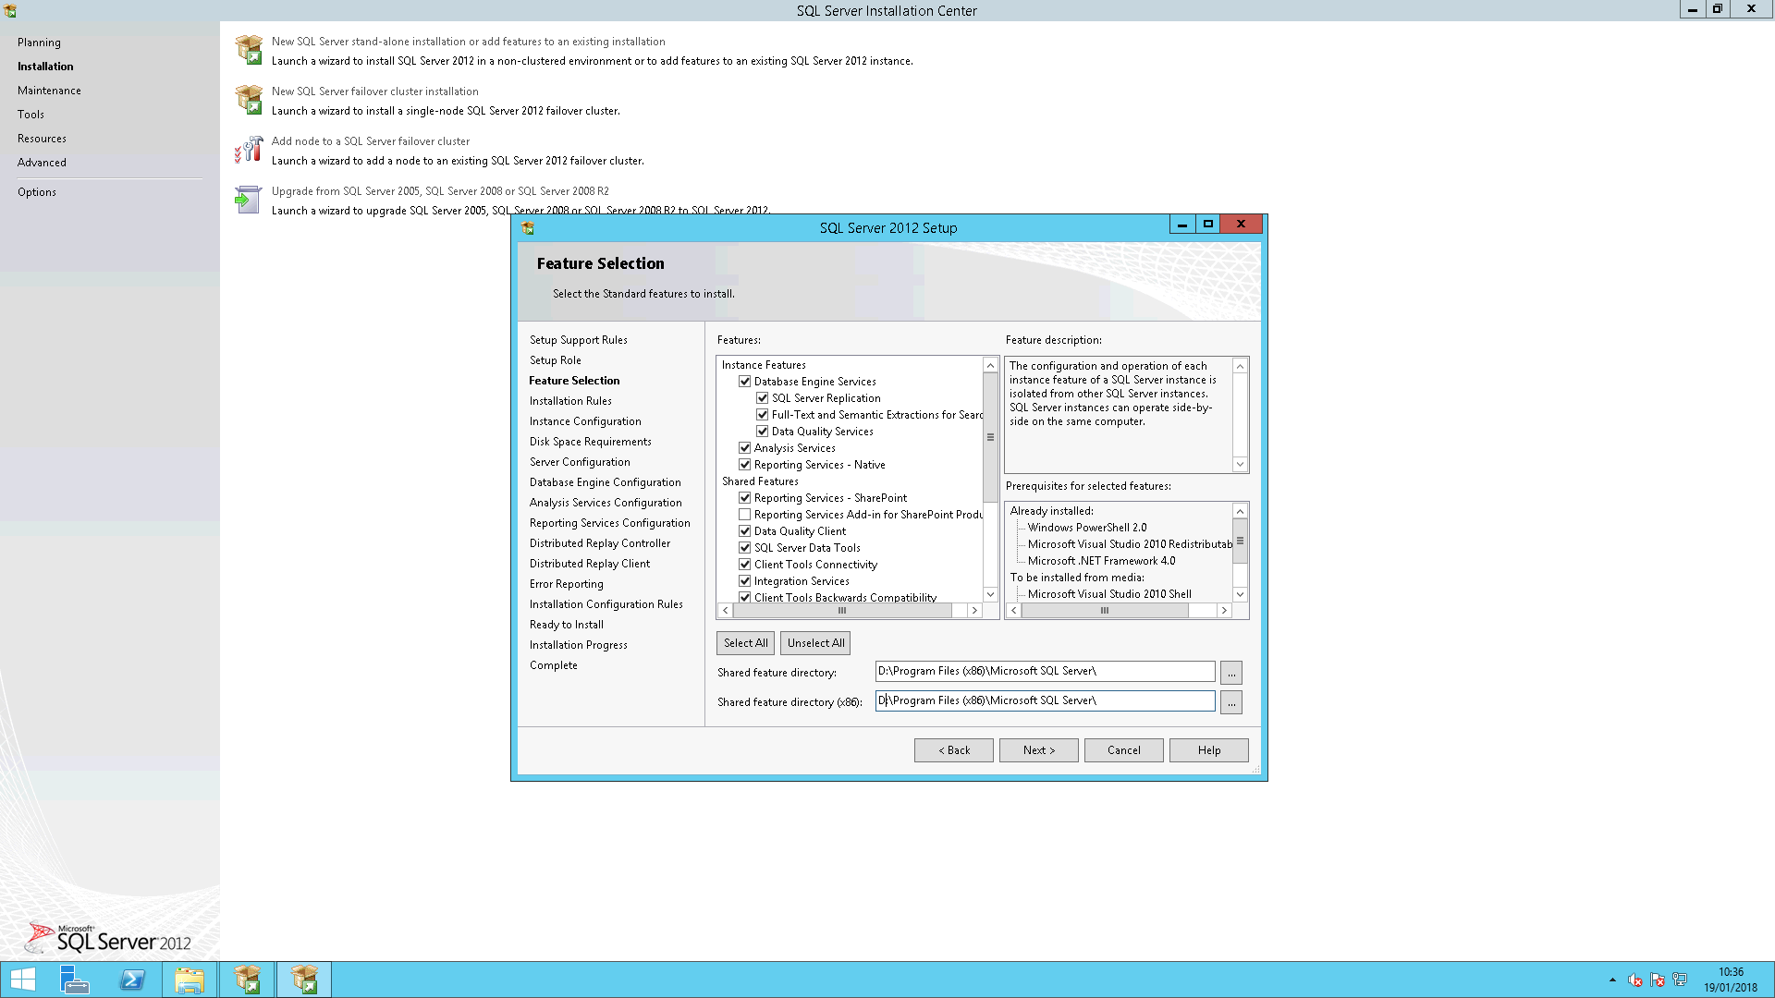Uncheck Data Quality Client
Viewport: 1775px width, 998px height.
744,531
